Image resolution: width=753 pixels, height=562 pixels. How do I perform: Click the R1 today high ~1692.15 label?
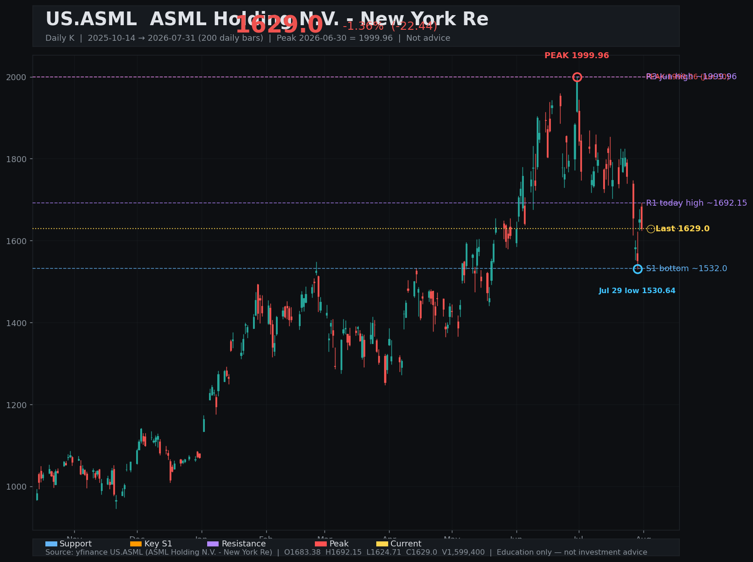click(697, 203)
